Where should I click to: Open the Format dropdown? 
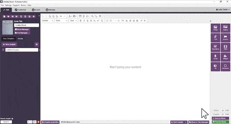click(x=48, y=21)
